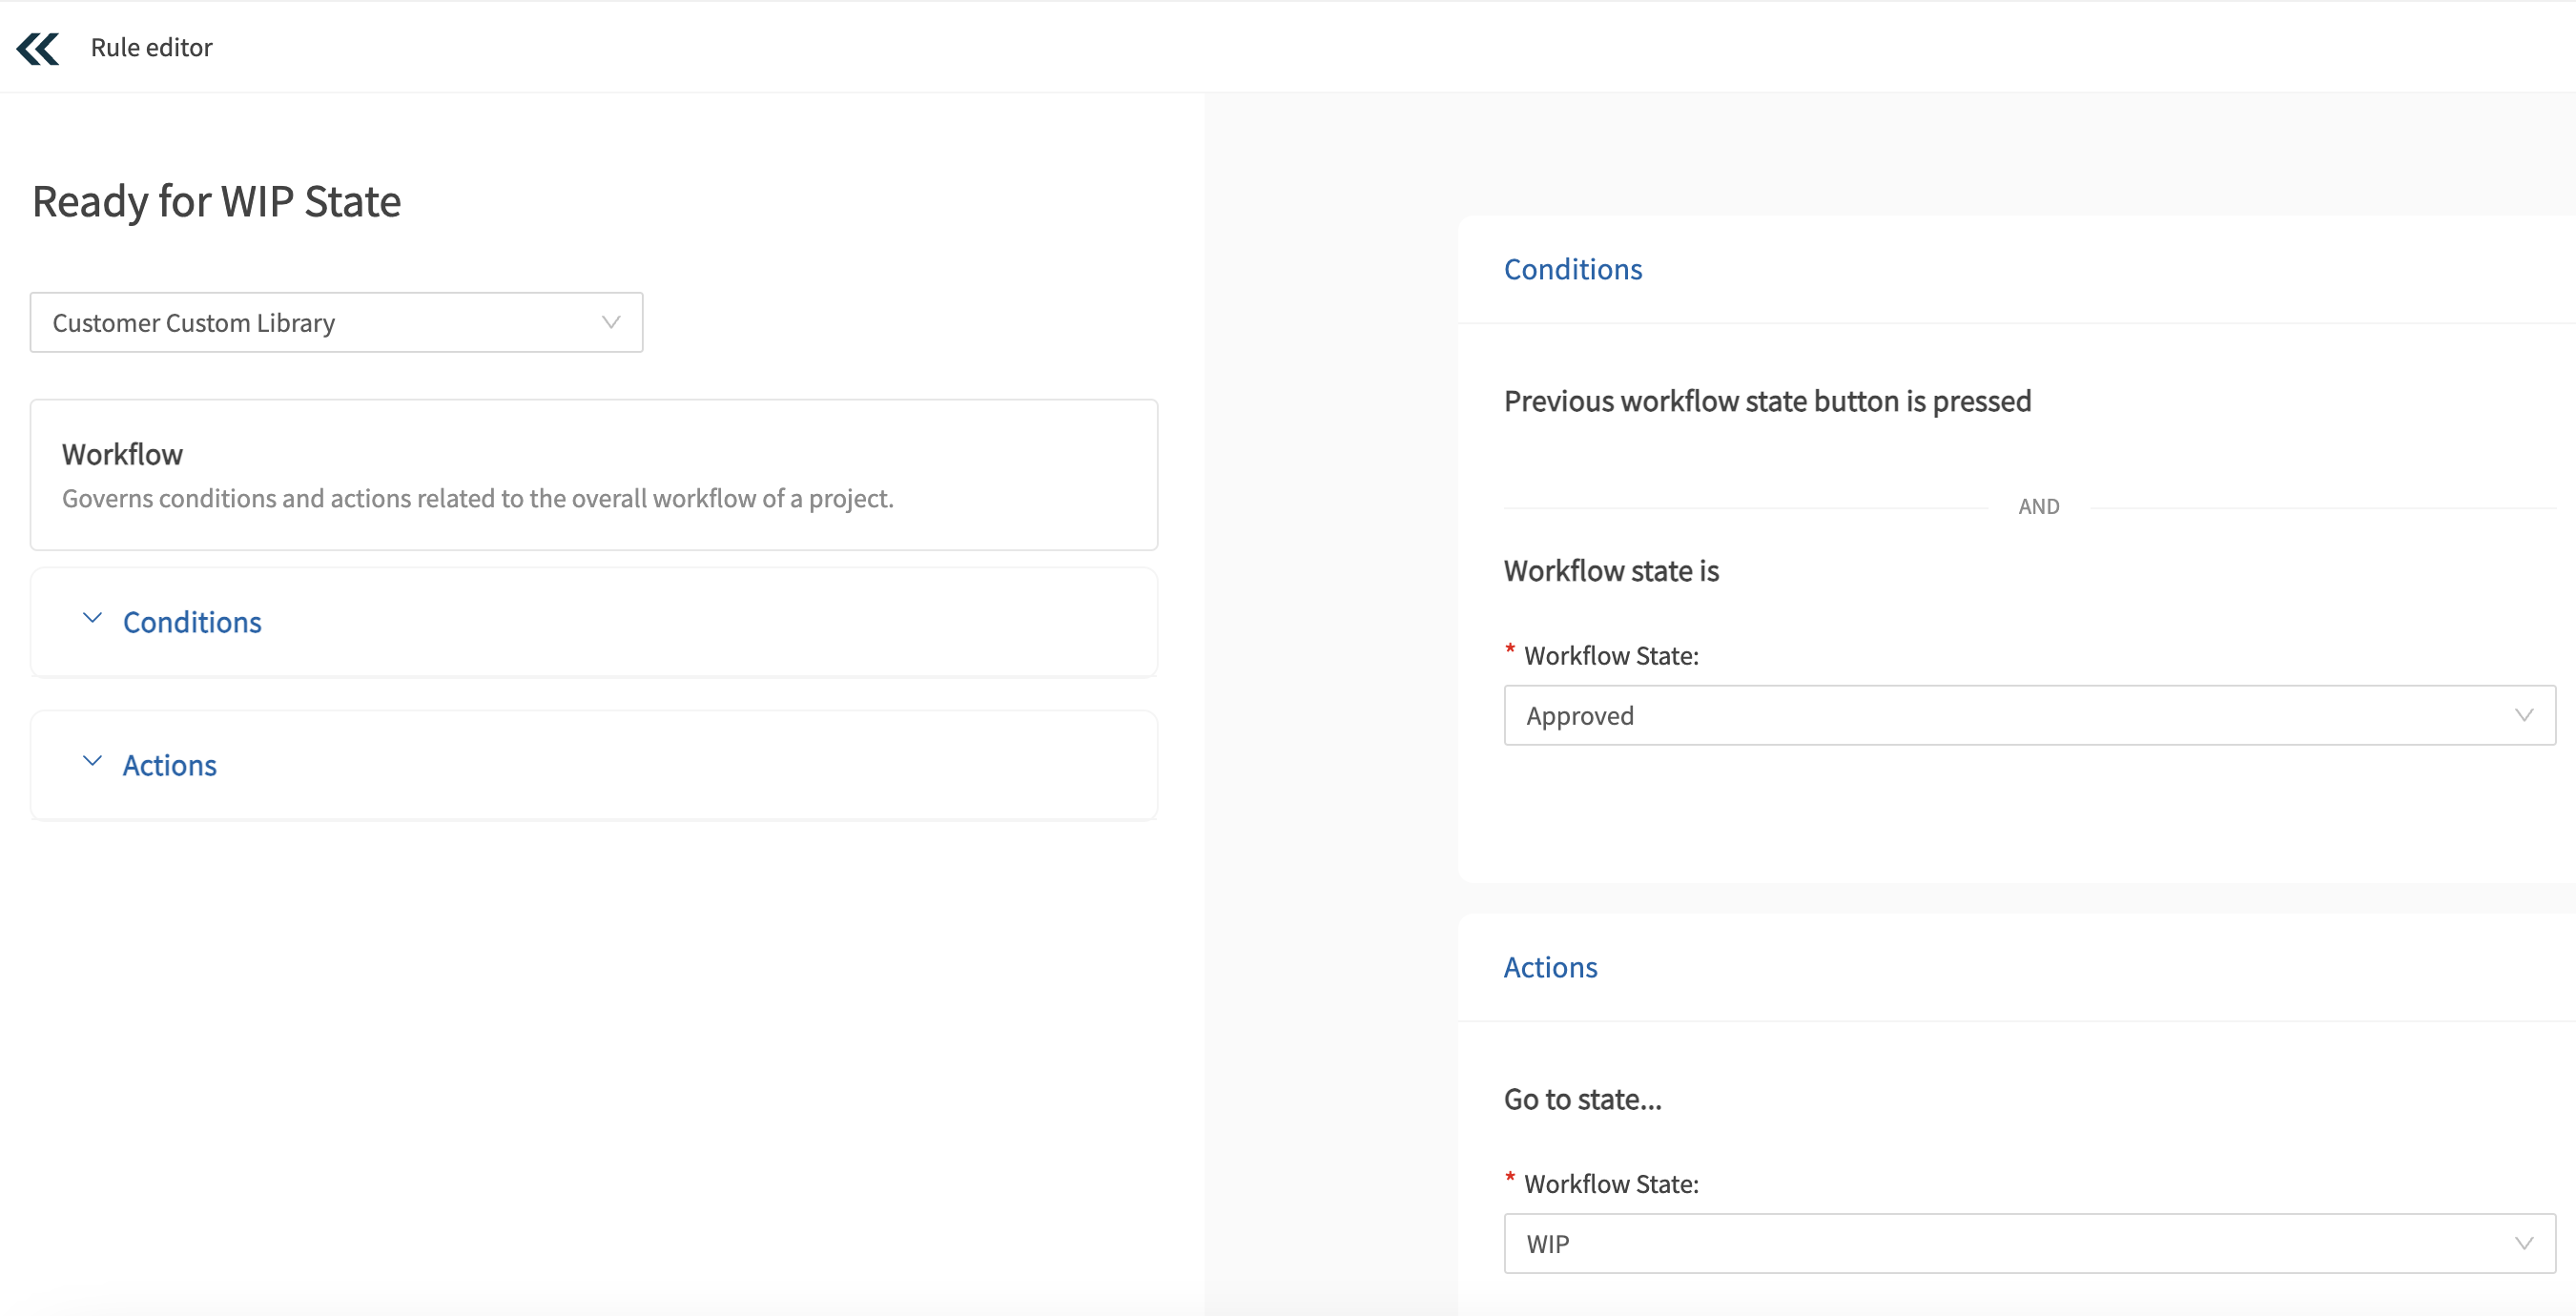Click the Previous workflow state button condition
Screen dimensions: 2576x1316
tap(1766, 401)
